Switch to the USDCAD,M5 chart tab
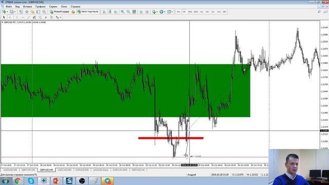This screenshot has width=329, height=185. coord(64,170)
